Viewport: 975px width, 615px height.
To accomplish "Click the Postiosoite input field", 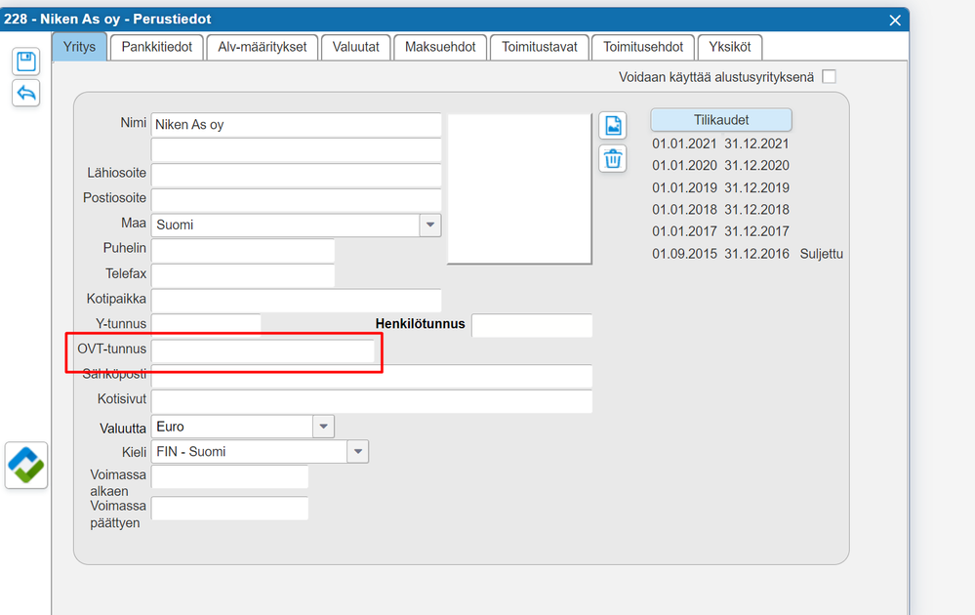I will click(296, 199).
